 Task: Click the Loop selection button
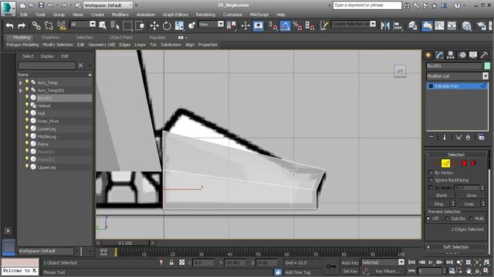469,204
